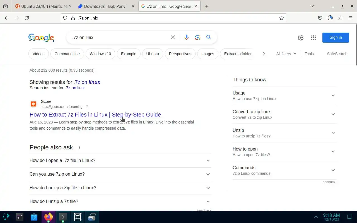Reload the current page
The height and width of the screenshot is (223, 357).
click(x=27, y=18)
